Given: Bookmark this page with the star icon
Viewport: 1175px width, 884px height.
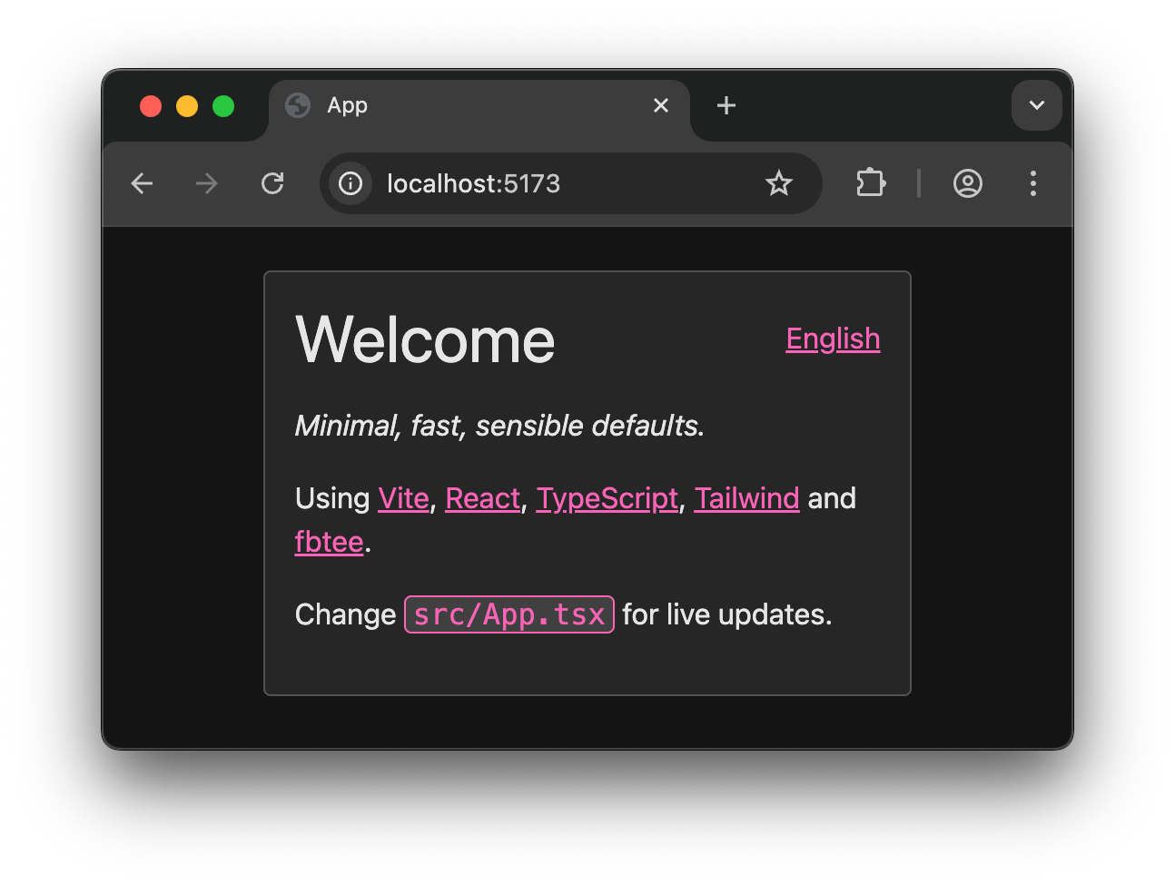Looking at the screenshot, I should [779, 183].
